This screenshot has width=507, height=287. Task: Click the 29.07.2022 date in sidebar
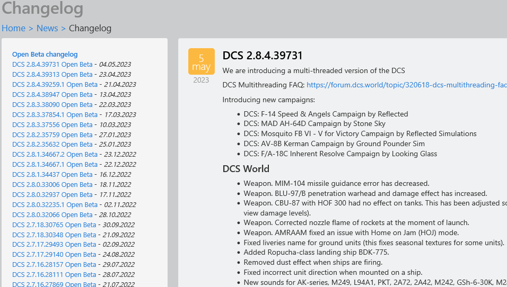[119, 264]
